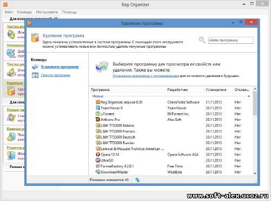Click the Reg Organizer row icon
Image resolution: width=271 pixels, height=201 pixels.
tap(98, 102)
